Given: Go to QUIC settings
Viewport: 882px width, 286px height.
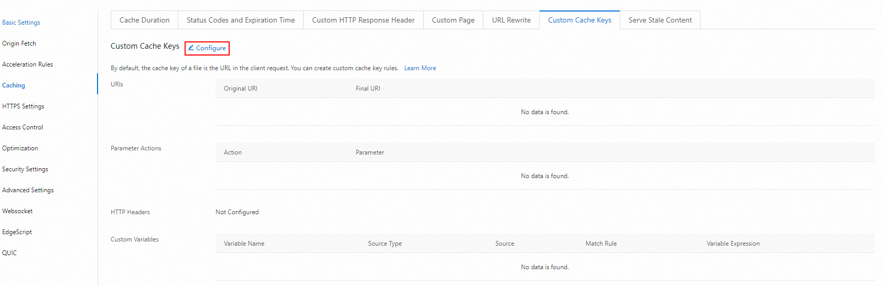Looking at the screenshot, I should (x=9, y=253).
